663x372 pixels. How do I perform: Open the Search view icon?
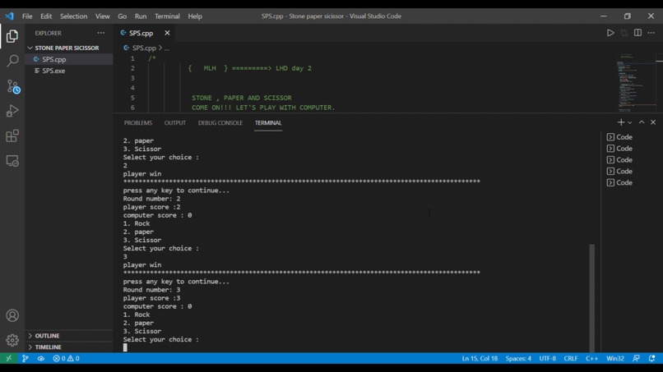point(12,62)
